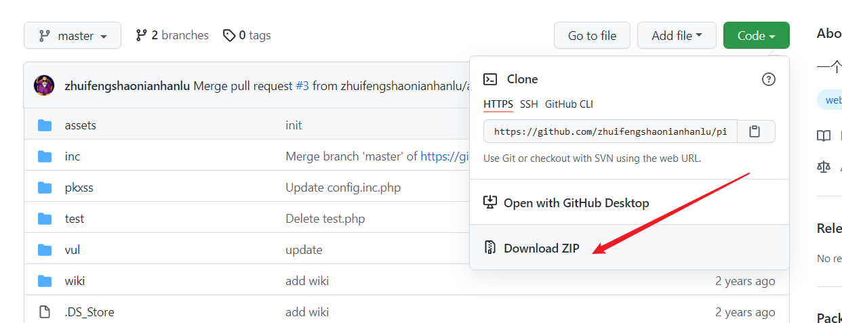Open the pkxss folder
The image size is (842, 323).
click(79, 188)
